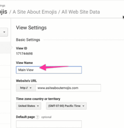Open the All Web Site Data breadcrumb

pos(81,12)
